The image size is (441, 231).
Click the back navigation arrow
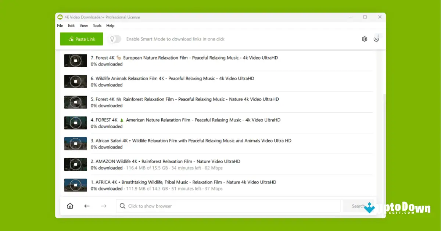[87, 206]
